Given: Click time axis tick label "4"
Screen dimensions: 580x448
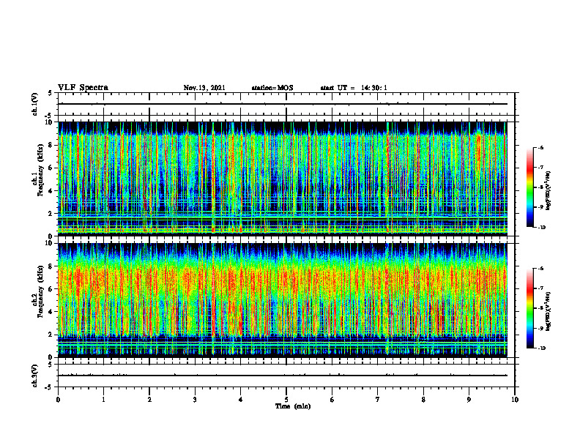Looking at the screenshot, I should [241, 400].
